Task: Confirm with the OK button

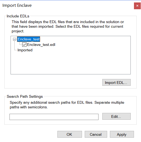Action: [x=70, y=134]
